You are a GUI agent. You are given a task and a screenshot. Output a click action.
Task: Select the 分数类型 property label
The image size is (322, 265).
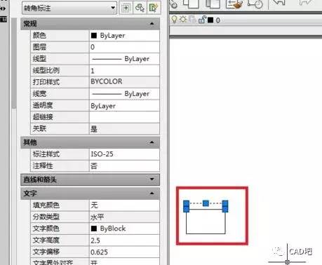click(46, 217)
